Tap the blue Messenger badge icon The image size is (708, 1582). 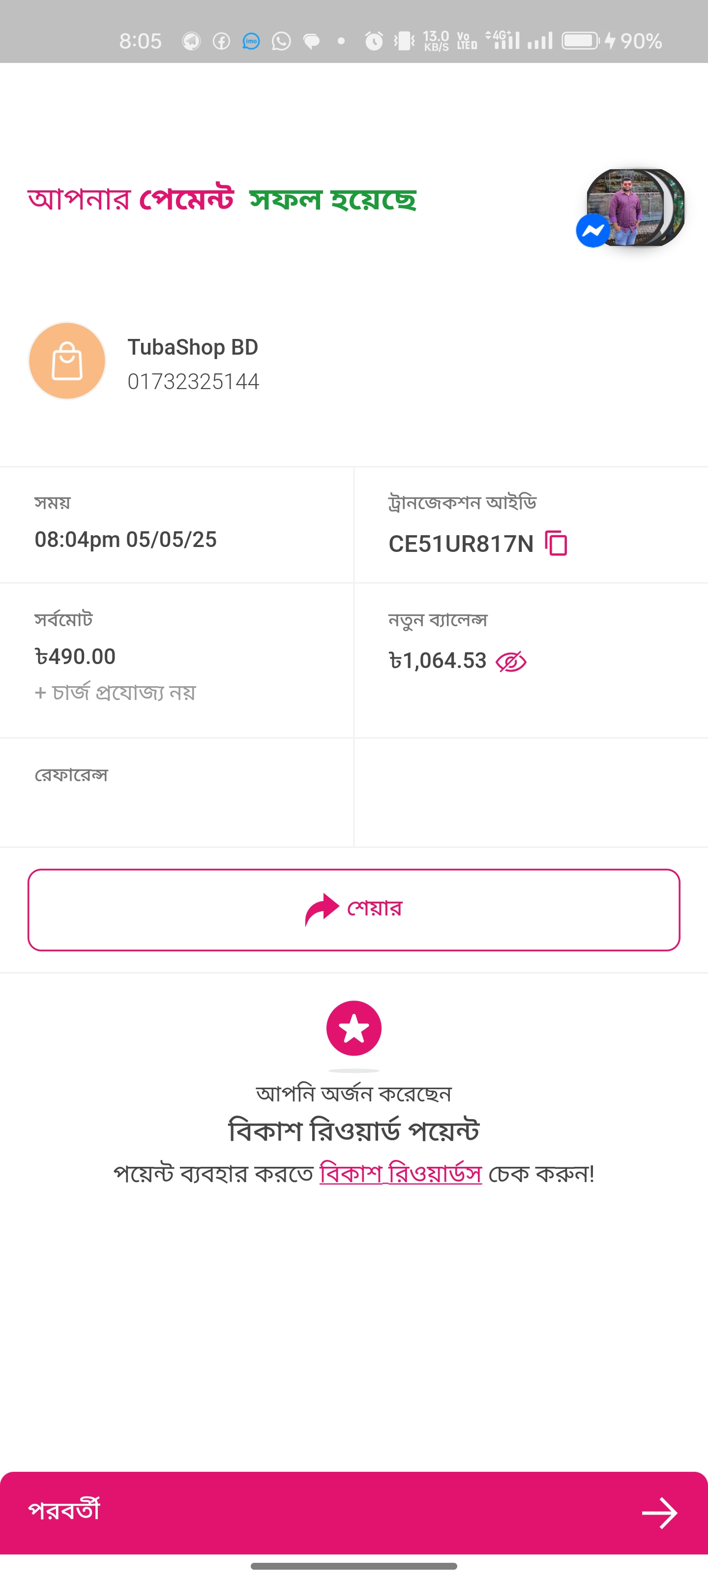pos(592,230)
